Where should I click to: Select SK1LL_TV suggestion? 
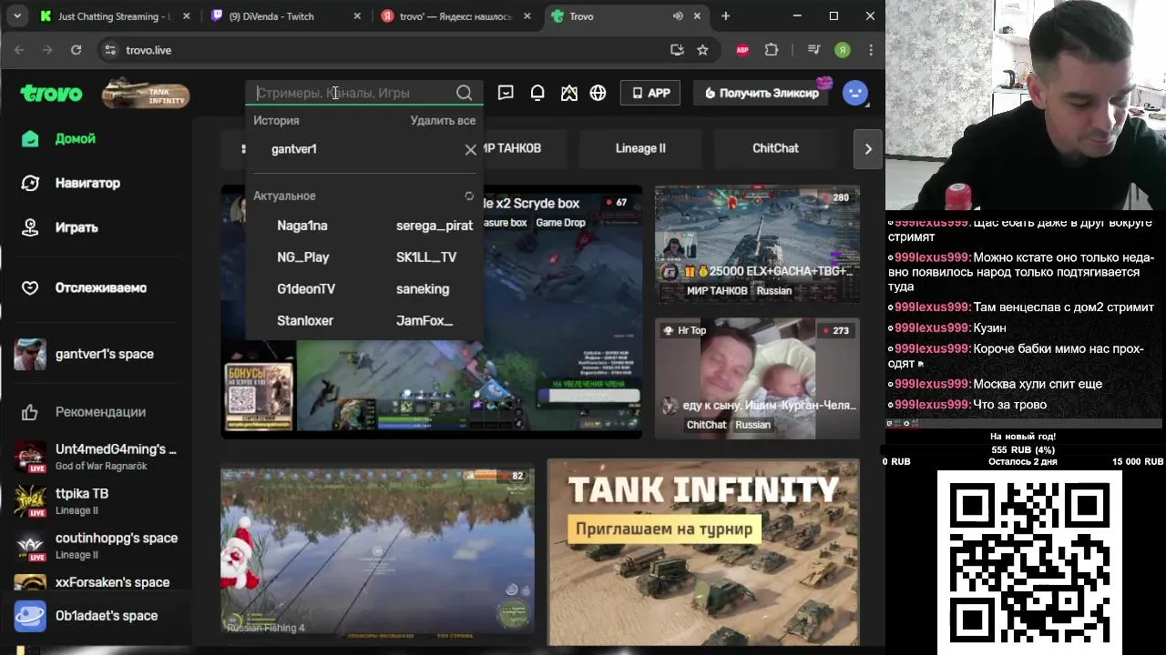(x=426, y=257)
